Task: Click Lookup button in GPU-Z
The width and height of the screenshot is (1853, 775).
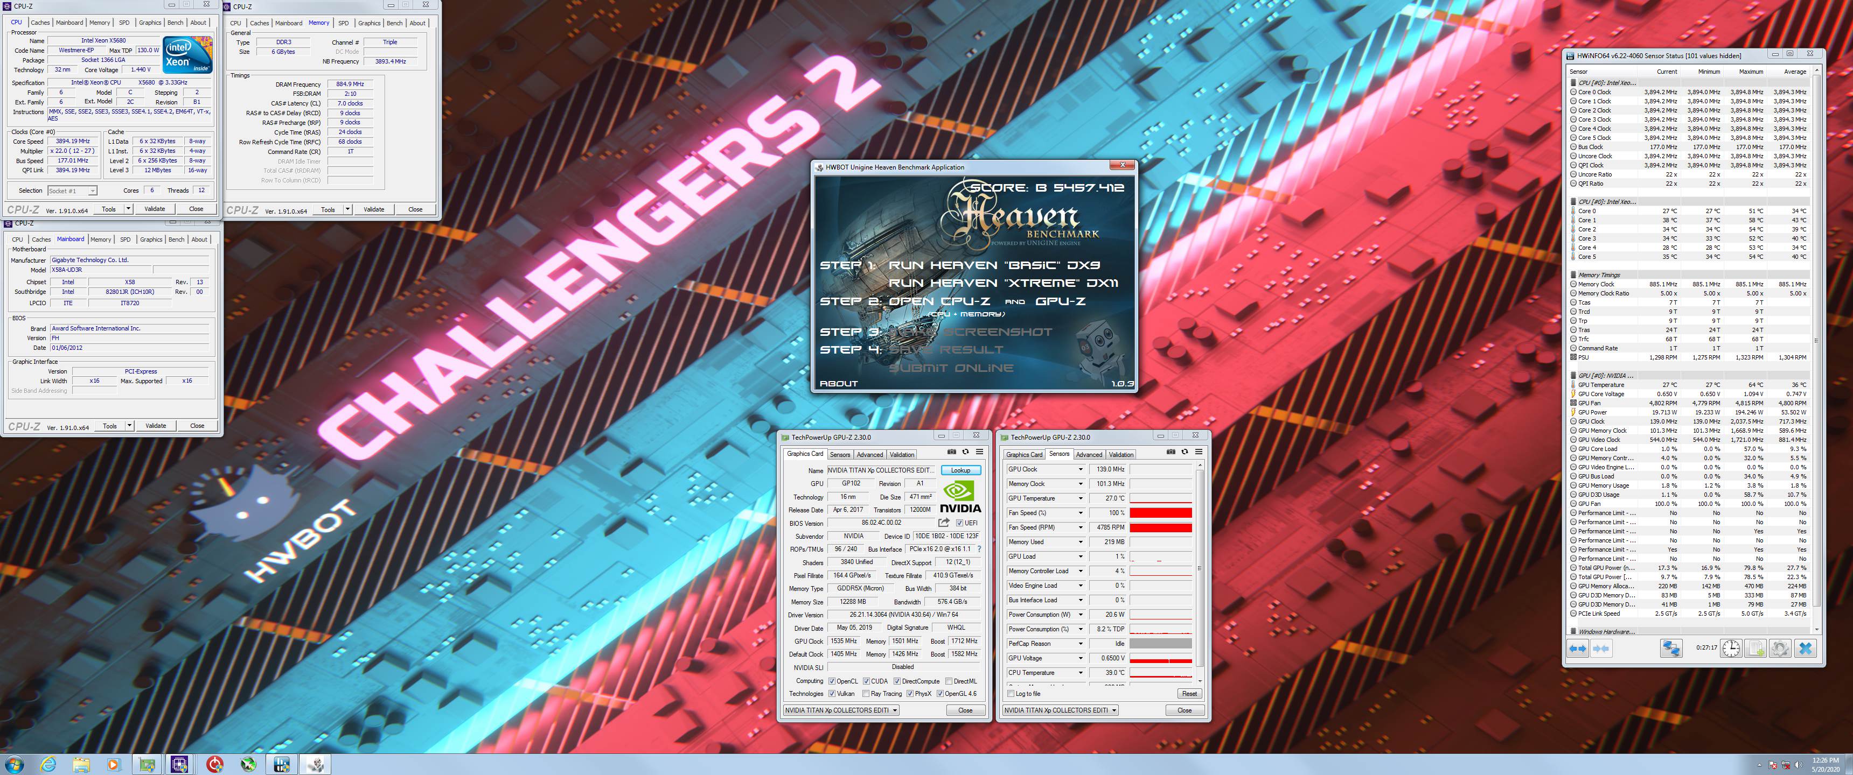Action: click(960, 470)
